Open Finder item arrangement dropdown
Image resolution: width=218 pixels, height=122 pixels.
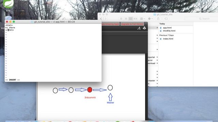[142, 19]
